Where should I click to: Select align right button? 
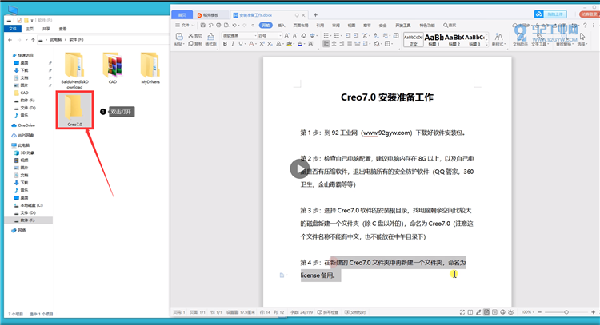click(x=342, y=44)
